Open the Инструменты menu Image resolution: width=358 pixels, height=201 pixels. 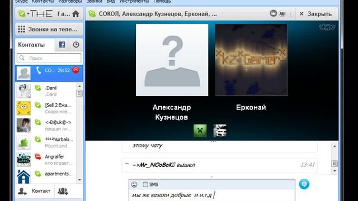point(134,1)
